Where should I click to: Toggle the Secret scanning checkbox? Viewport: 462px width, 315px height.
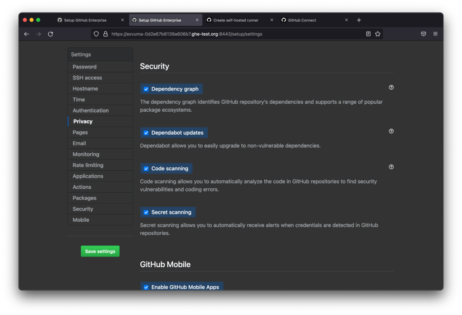tap(146, 212)
